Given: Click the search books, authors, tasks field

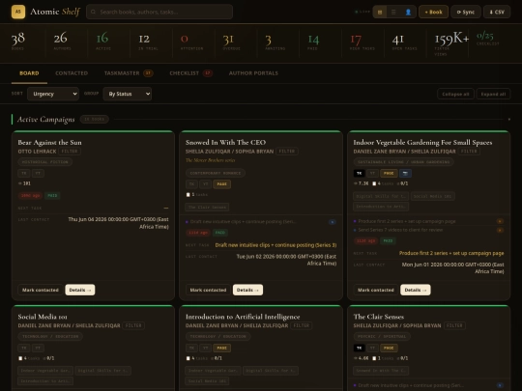Looking at the screenshot, I should pos(159,12).
